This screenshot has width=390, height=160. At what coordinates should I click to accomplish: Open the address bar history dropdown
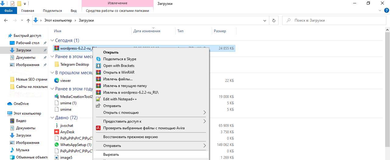(x=264, y=20)
